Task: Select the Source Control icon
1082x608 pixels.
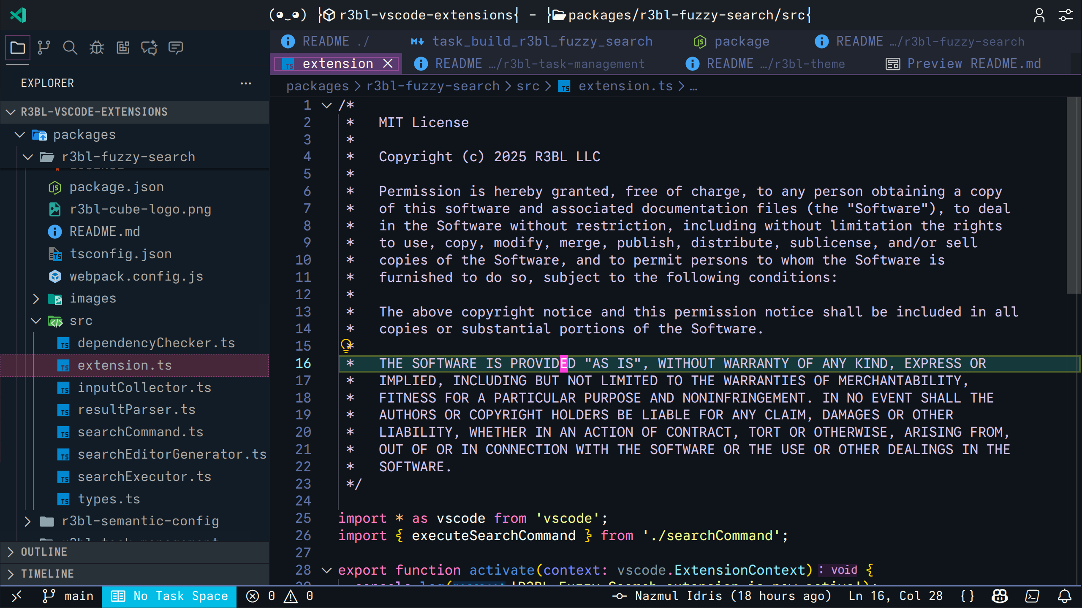Action: pos(43,47)
